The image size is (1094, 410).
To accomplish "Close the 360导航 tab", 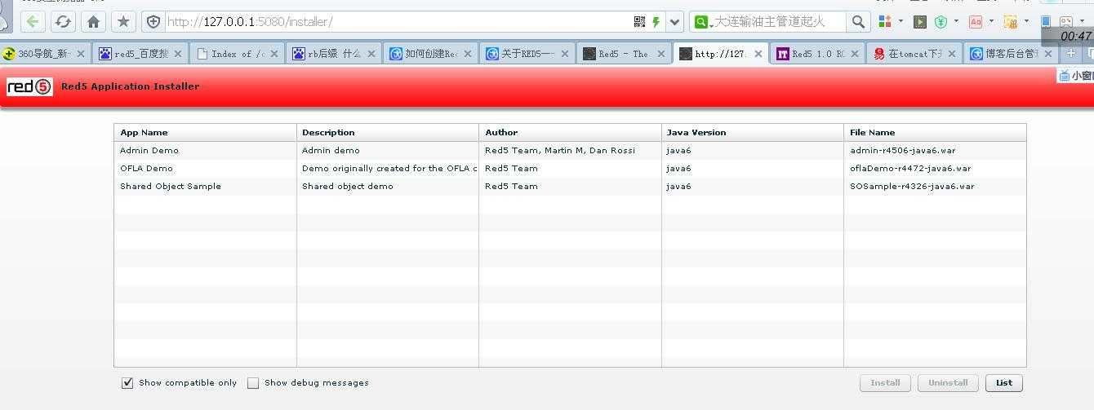I will (x=81, y=54).
